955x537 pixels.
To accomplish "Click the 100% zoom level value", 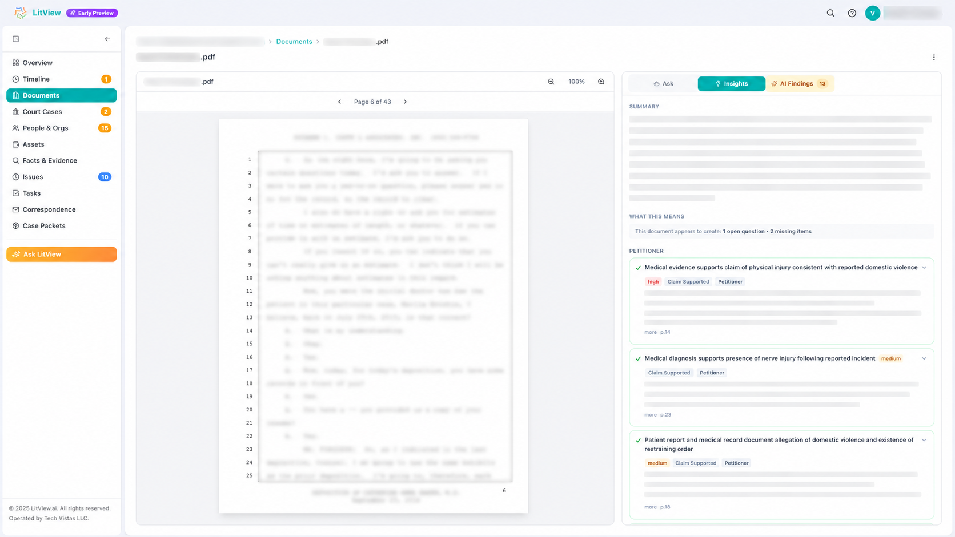I will 576,82.
